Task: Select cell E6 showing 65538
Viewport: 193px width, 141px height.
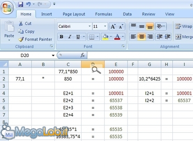Action: [116, 108]
